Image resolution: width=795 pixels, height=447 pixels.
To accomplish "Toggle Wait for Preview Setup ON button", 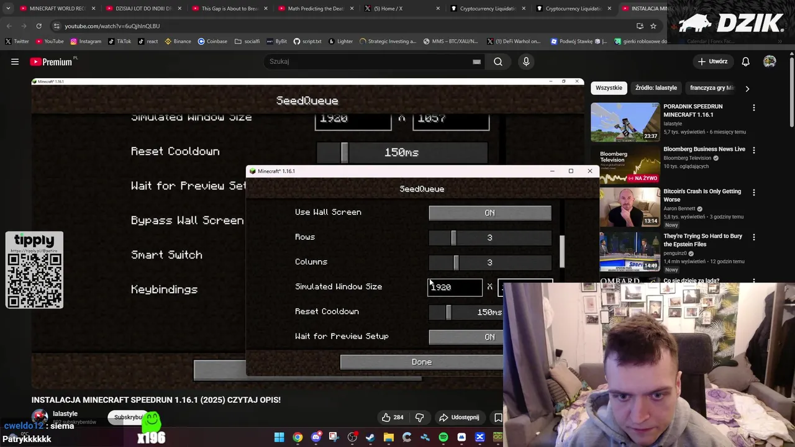I will [x=466, y=336].
